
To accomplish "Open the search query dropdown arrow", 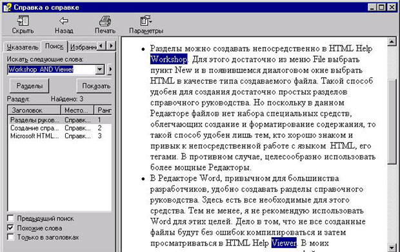I will [x=100, y=69].
